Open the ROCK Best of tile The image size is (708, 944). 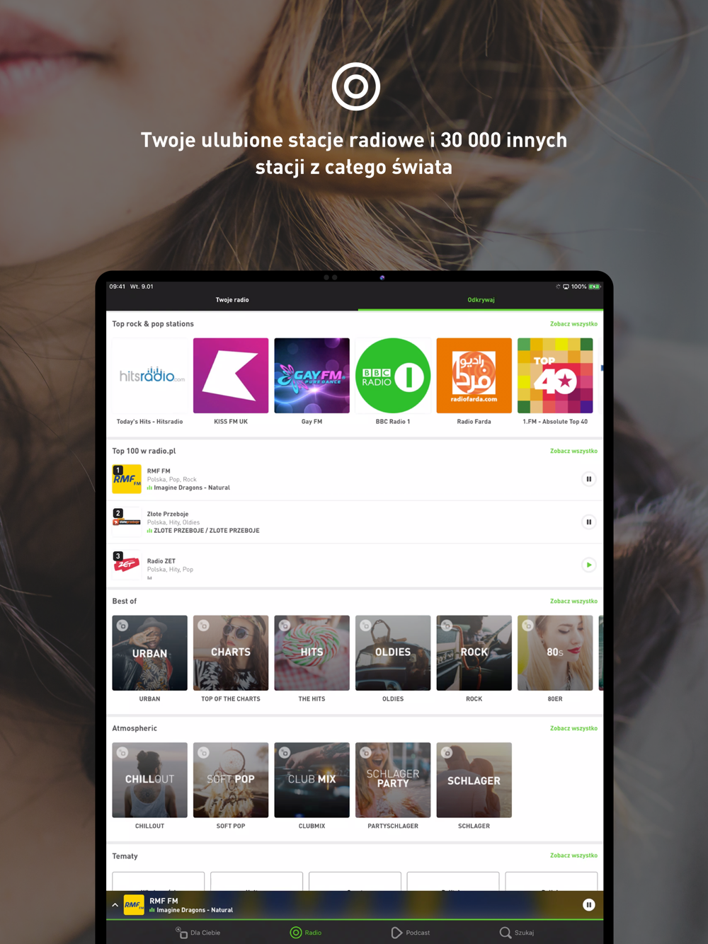click(x=474, y=653)
